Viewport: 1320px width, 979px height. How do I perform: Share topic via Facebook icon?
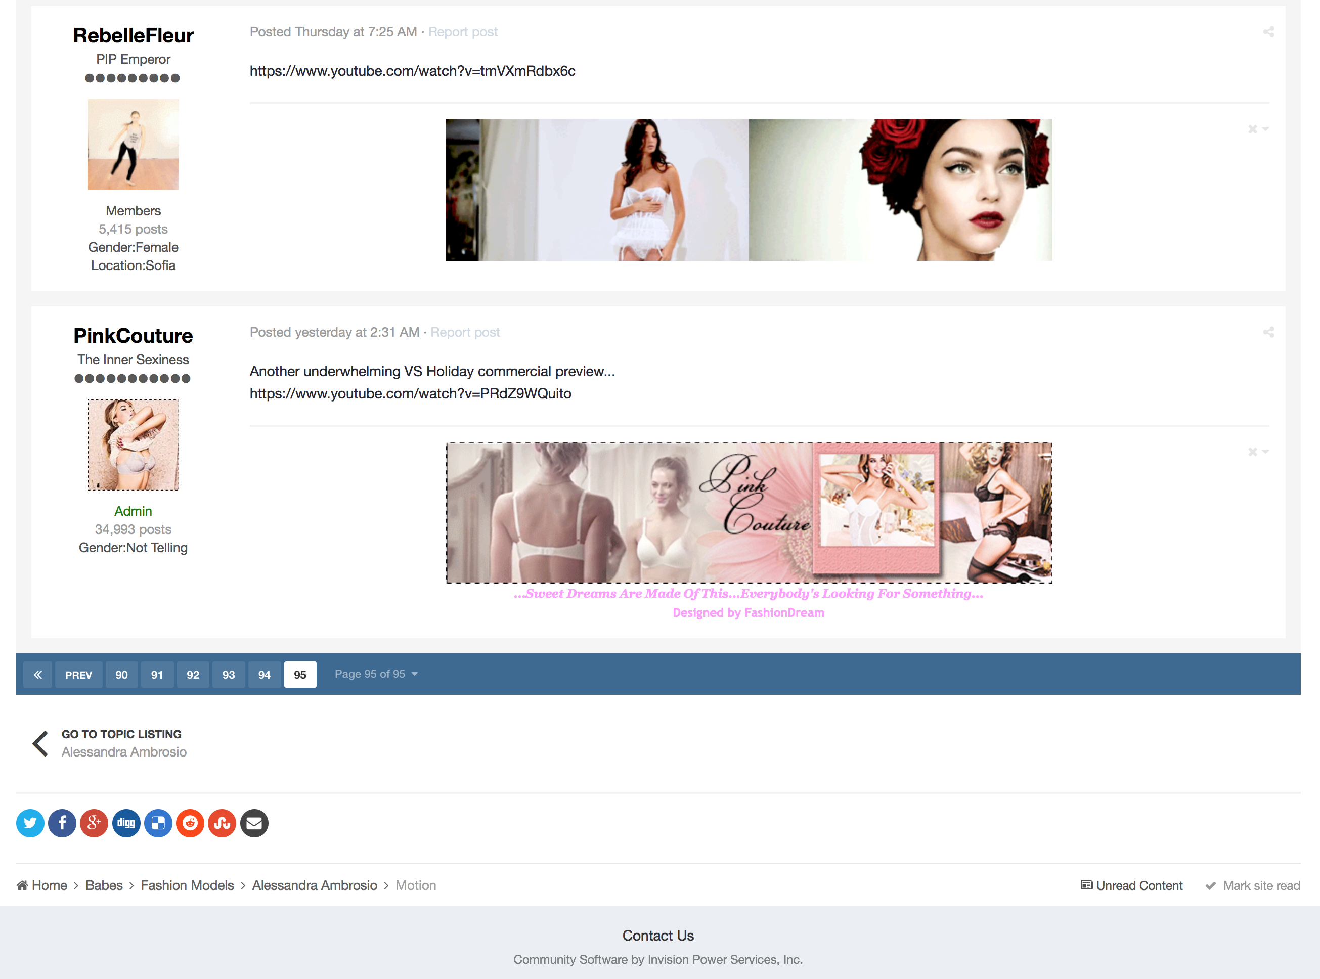(x=62, y=823)
